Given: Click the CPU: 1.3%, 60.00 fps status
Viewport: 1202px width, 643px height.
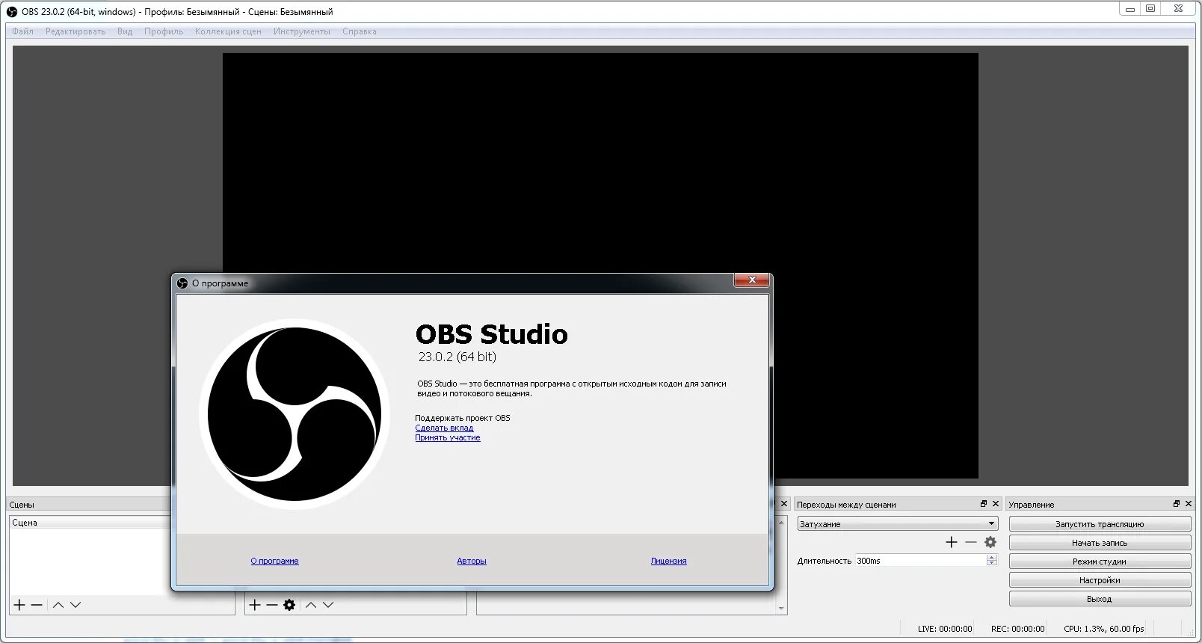Looking at the screenshot, I should [x=1104, y=629].
